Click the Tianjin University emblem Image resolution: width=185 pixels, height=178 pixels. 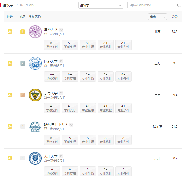pyautogui.click(x=35, y=158)
